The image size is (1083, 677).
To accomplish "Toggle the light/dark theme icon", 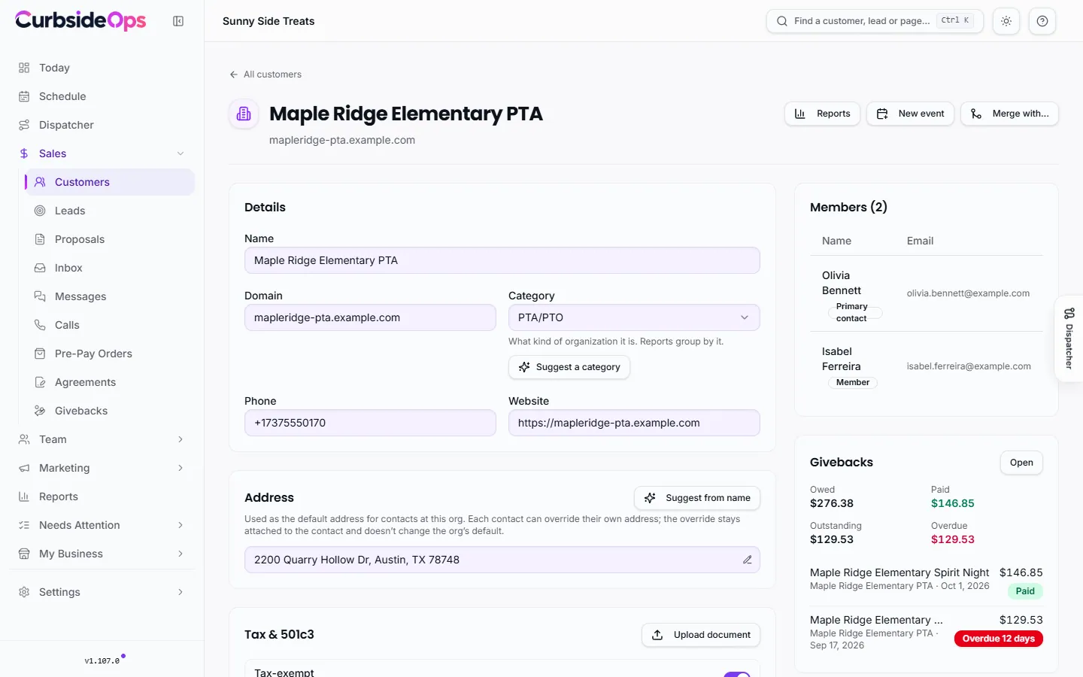I will 1006,21.
